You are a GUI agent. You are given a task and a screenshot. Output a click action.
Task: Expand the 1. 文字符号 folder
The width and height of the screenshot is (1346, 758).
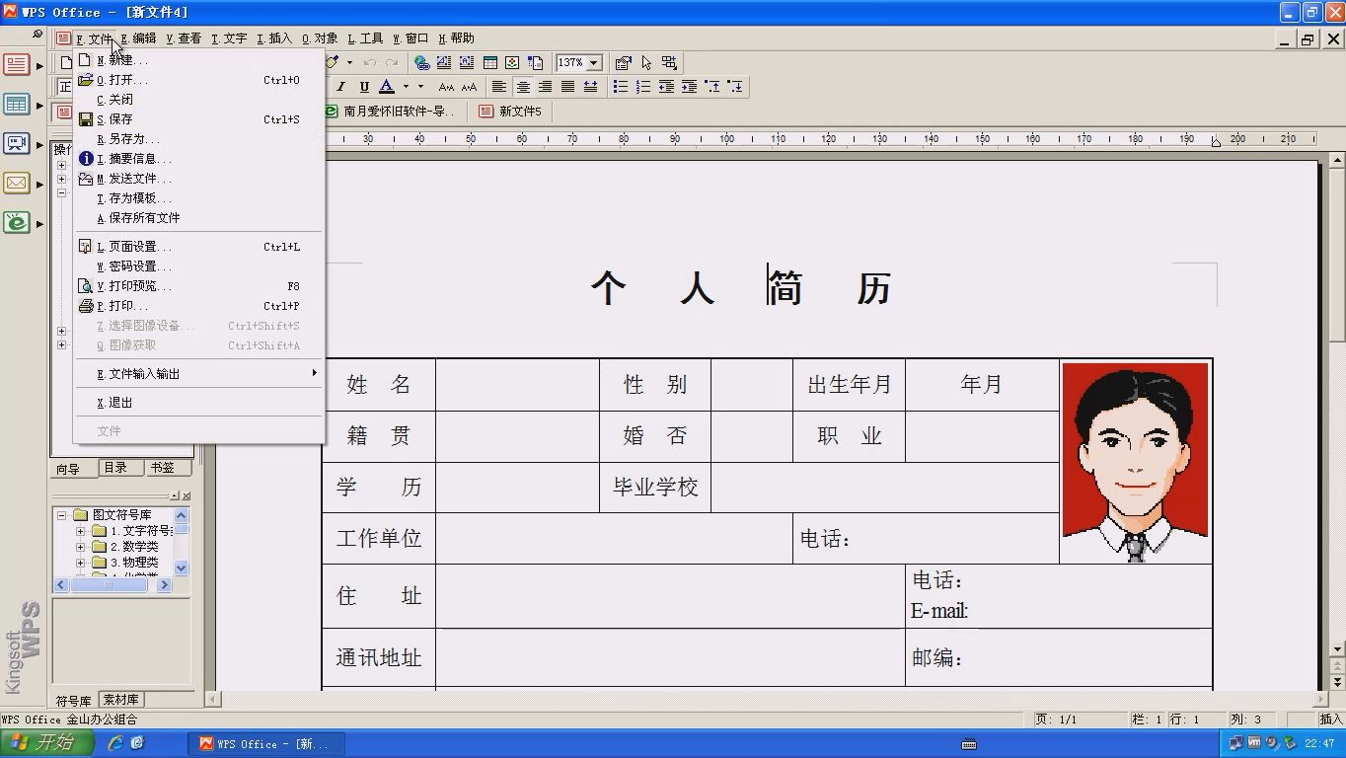[x=80, y=531]
